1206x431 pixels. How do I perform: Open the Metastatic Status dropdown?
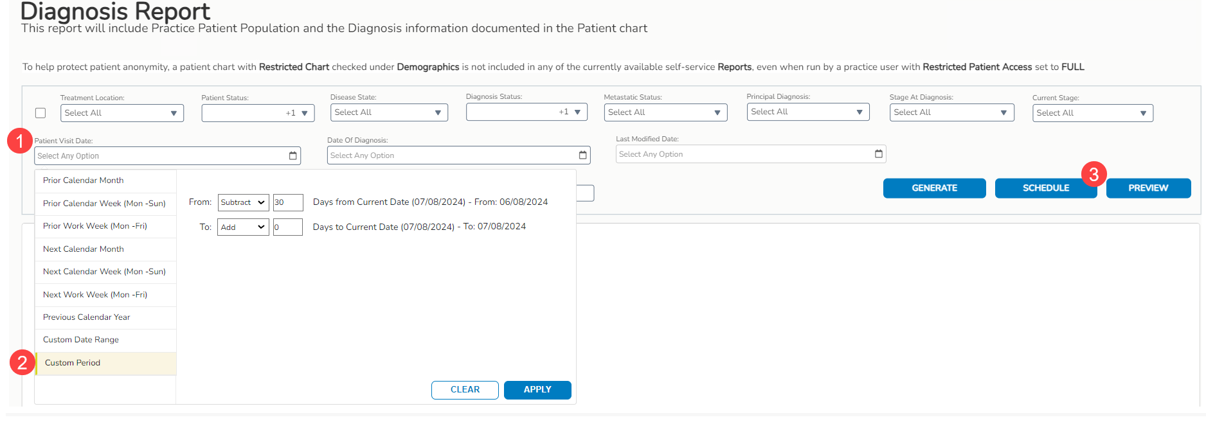pos(665,112)
